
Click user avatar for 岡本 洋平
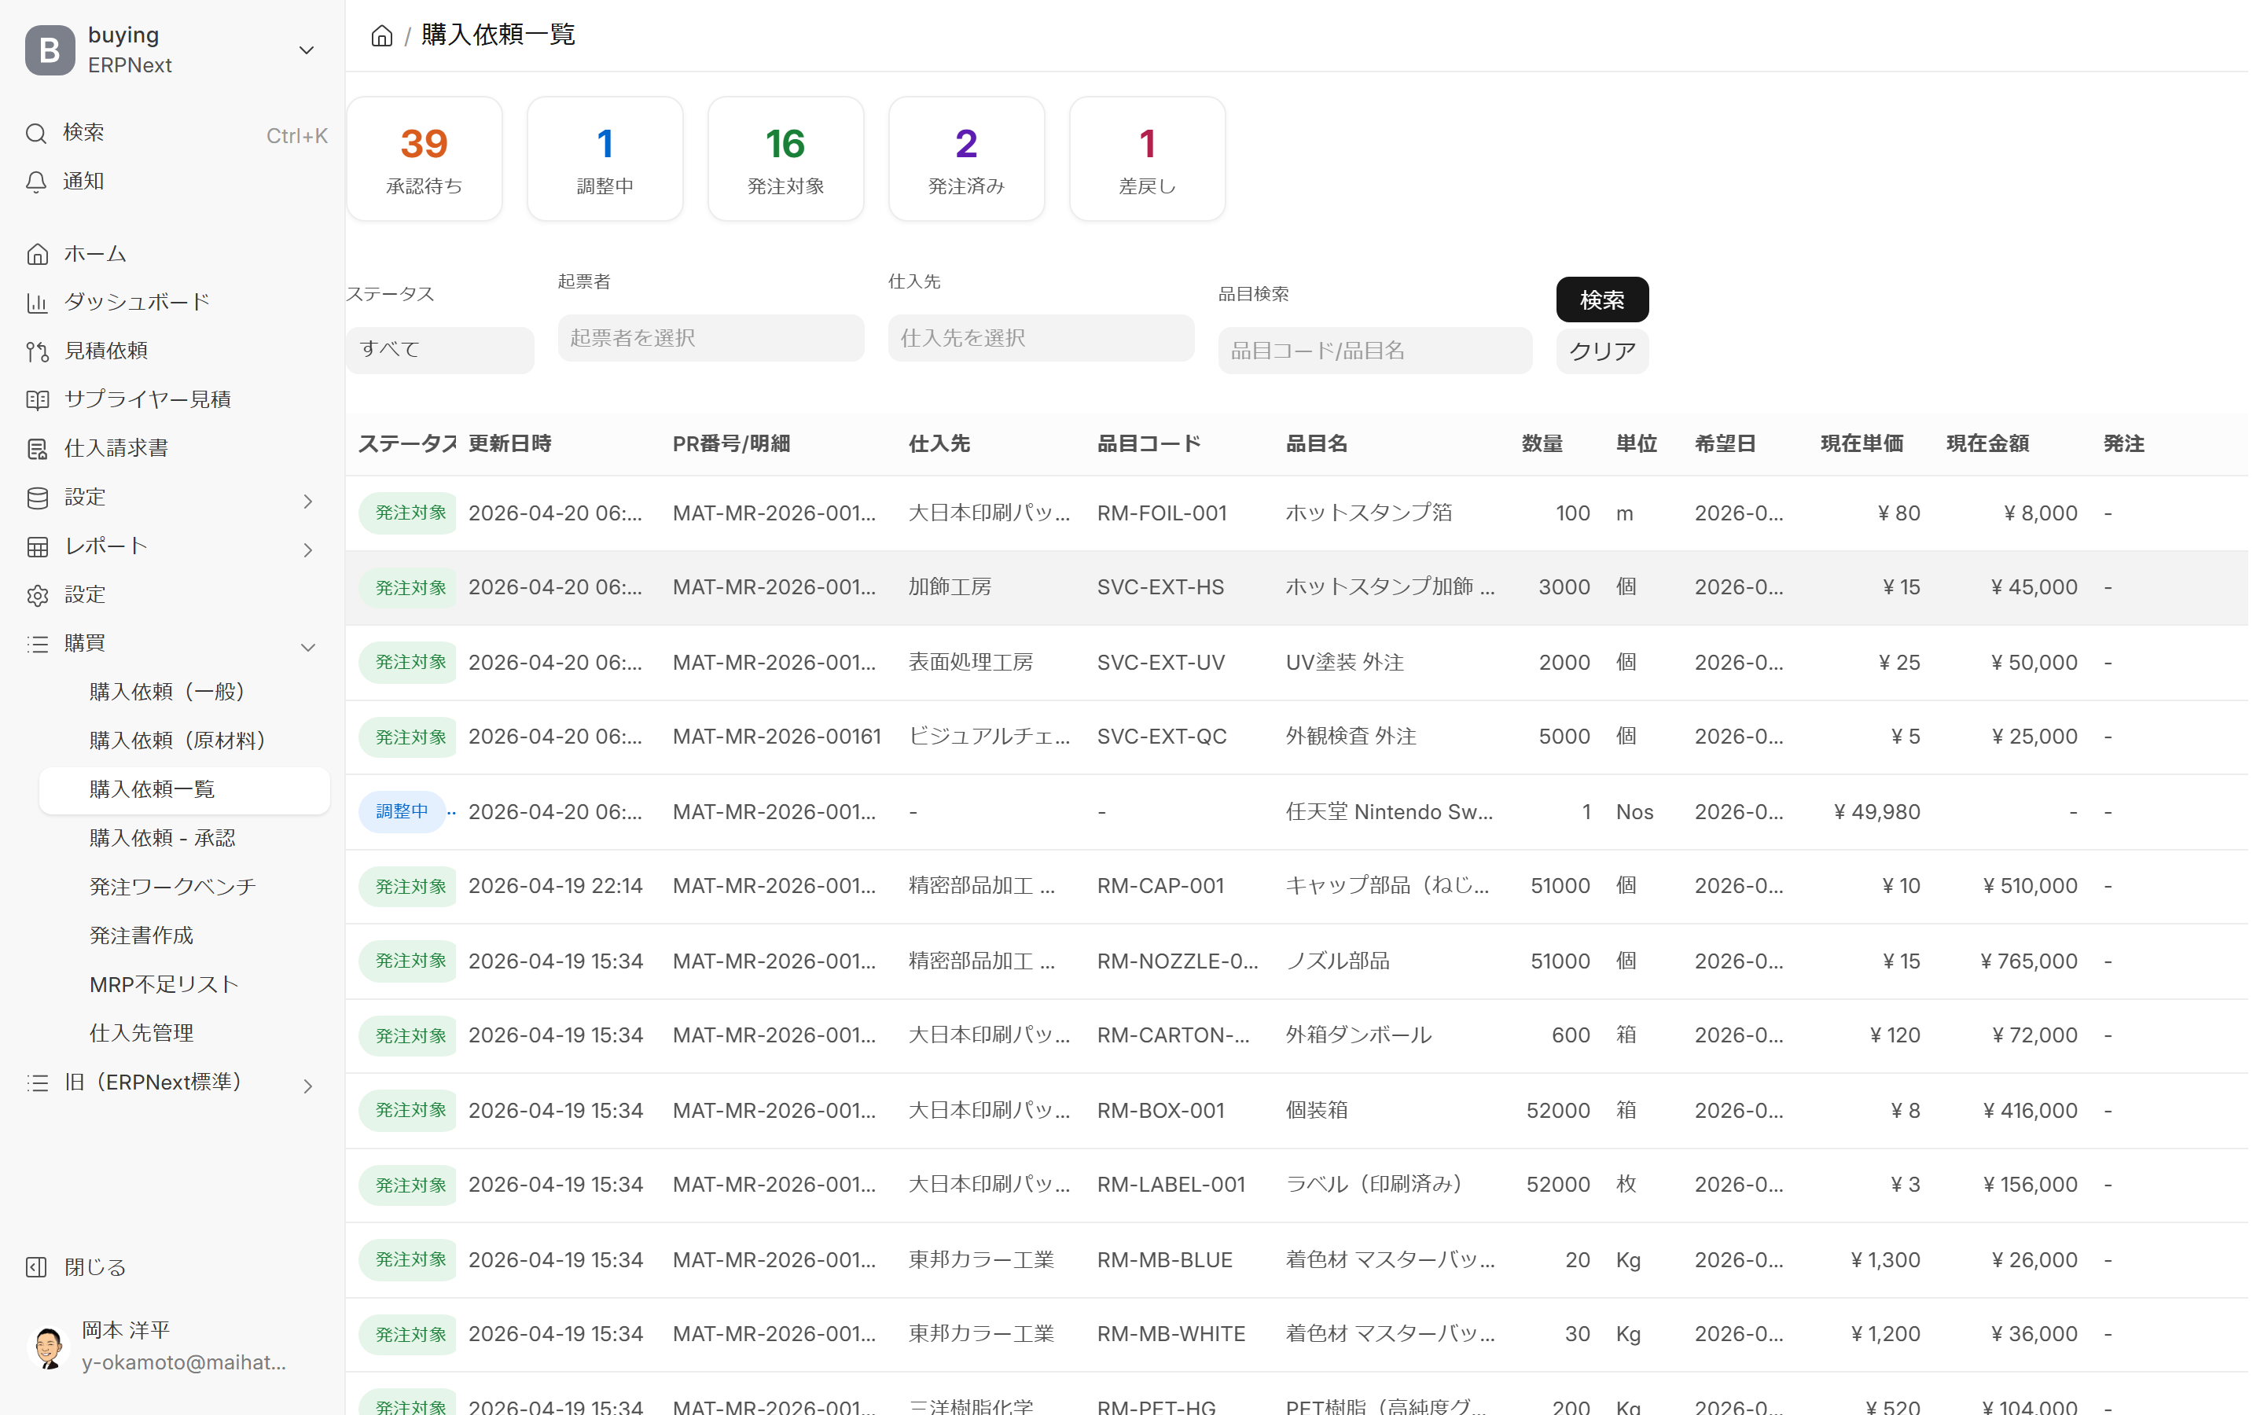pyautogui.click(x=49, y=1346)
